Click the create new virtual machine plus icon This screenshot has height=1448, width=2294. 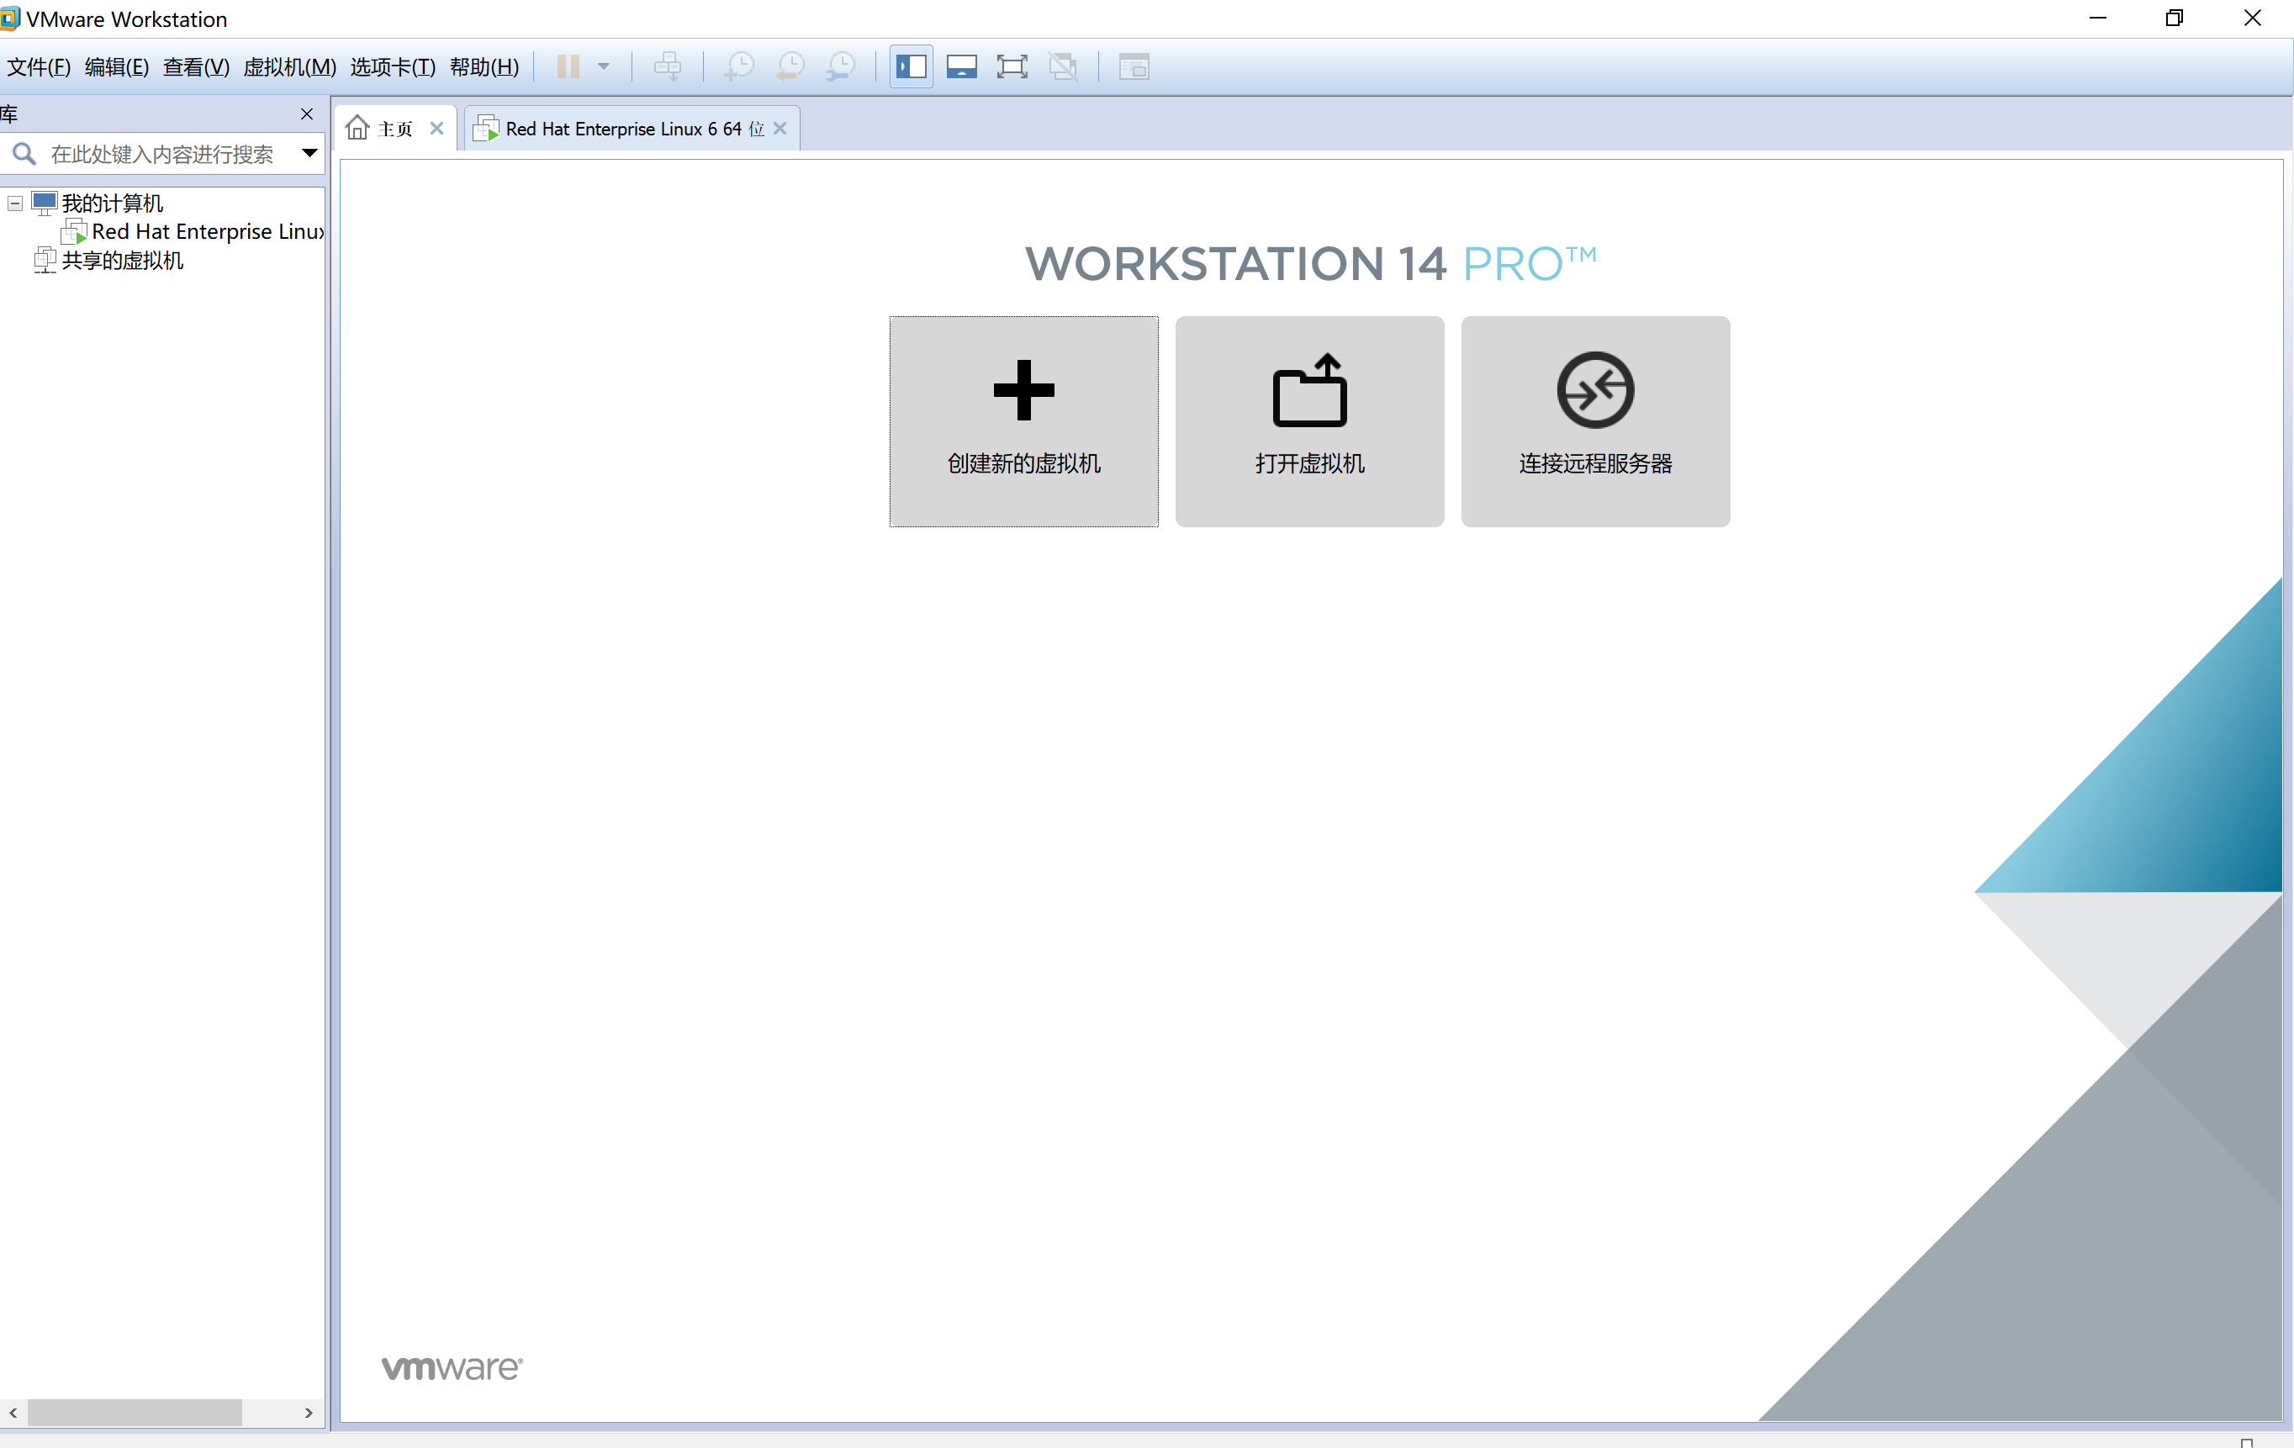point(1023,390)
